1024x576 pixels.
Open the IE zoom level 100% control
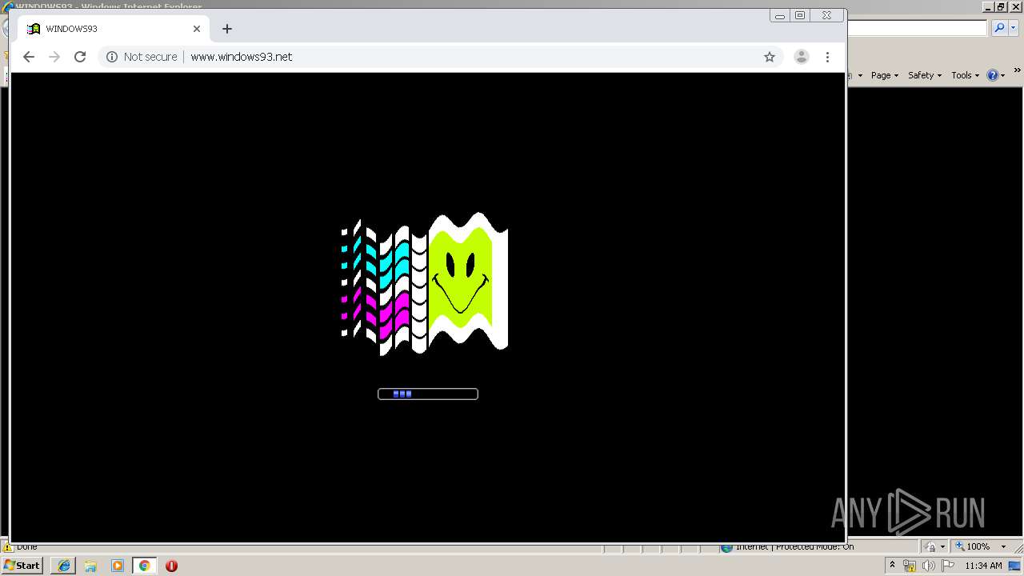coord(972,546)
